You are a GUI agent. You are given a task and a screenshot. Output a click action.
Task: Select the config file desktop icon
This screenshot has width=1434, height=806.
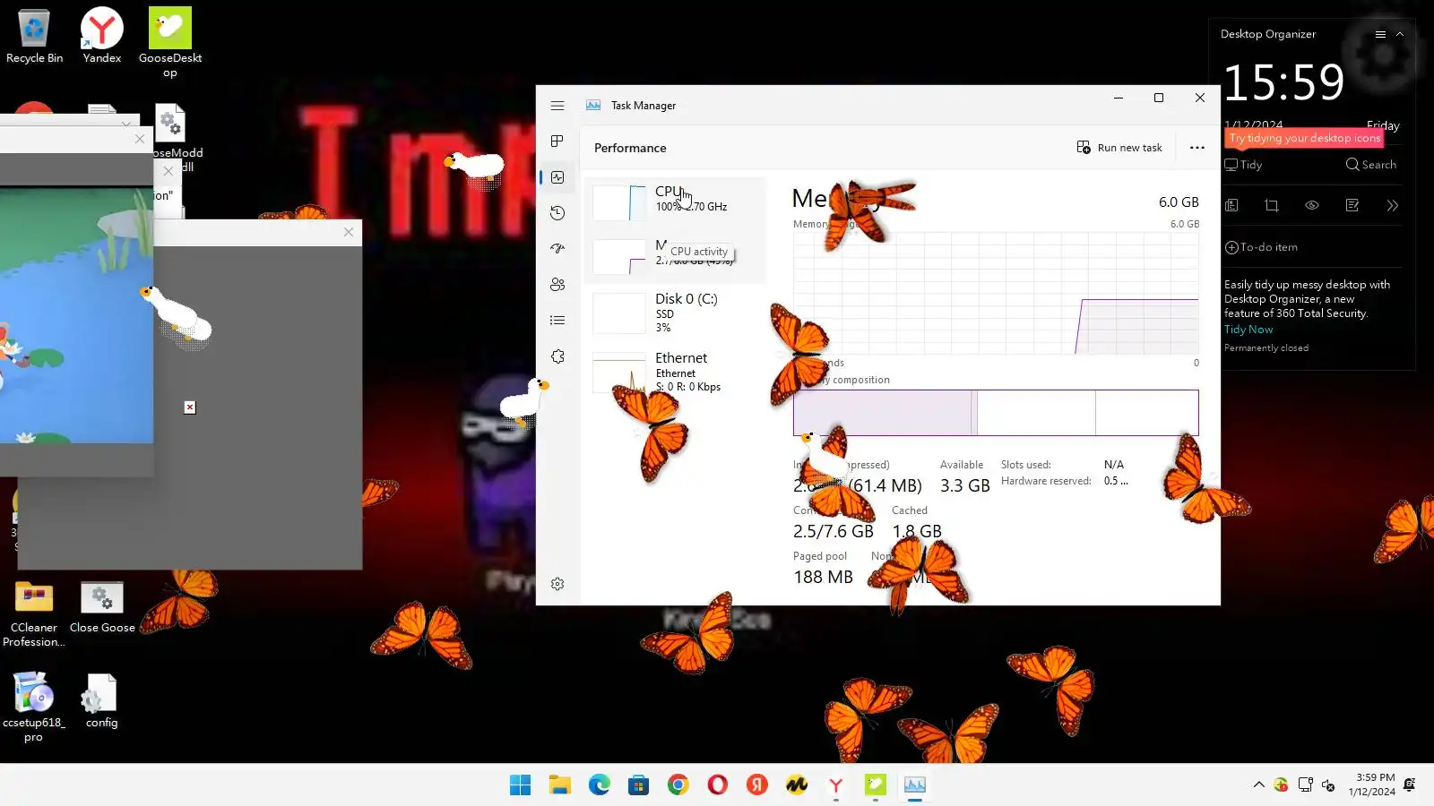101,702
